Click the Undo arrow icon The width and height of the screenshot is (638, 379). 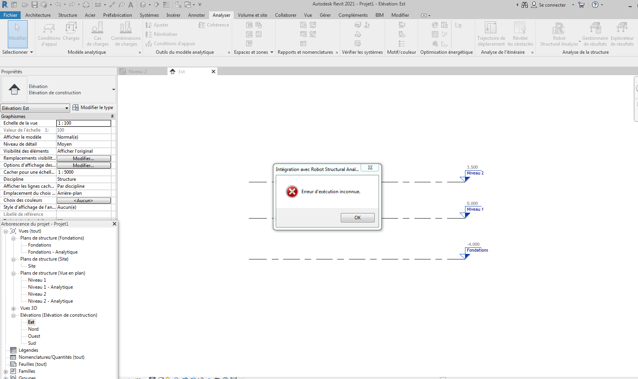(58, 5)
